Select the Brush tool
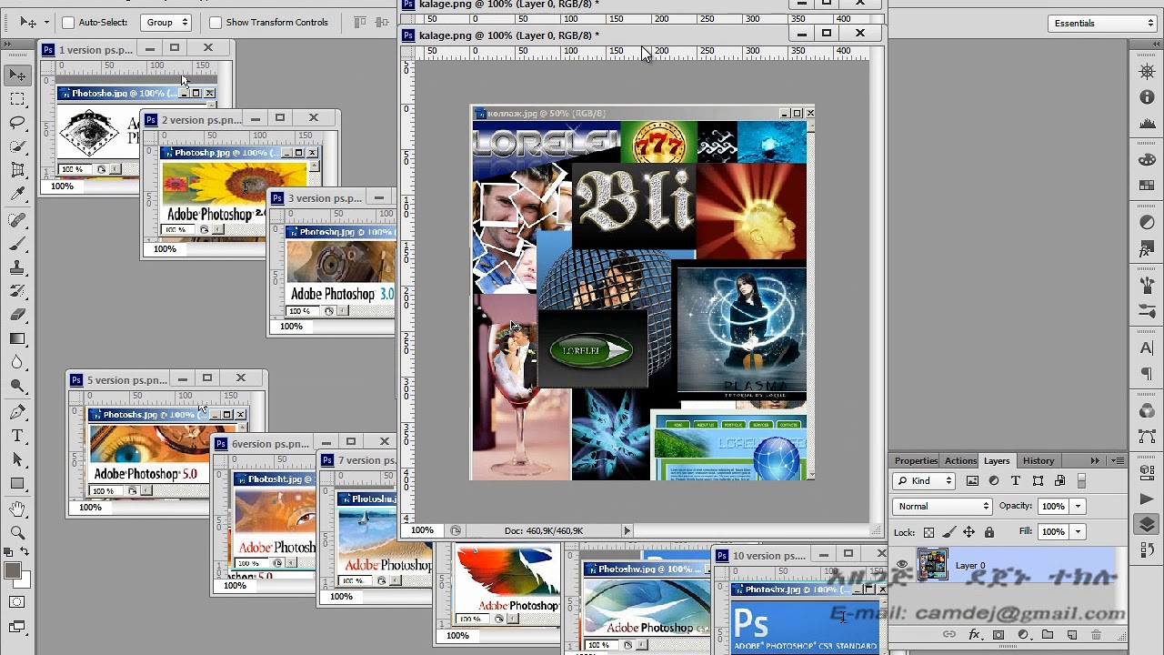Viewport: 1164px width, 655px height. (17, 244)
